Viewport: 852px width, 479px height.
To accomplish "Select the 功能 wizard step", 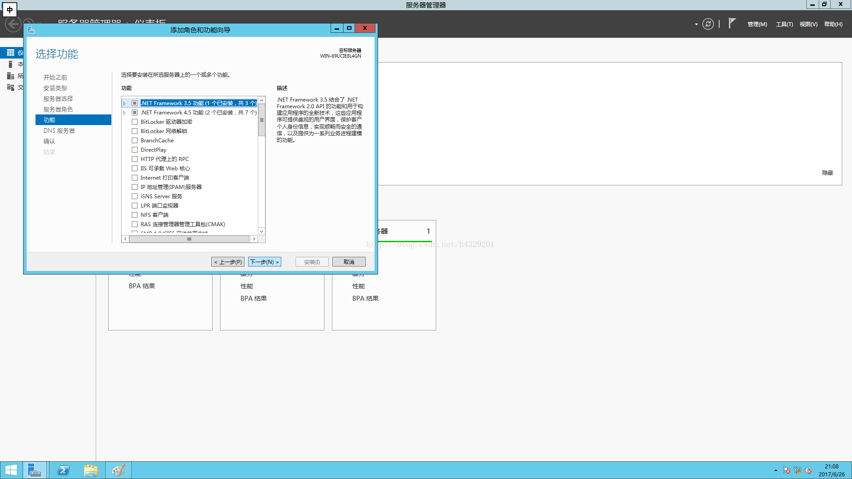I will tap(73, 120).
